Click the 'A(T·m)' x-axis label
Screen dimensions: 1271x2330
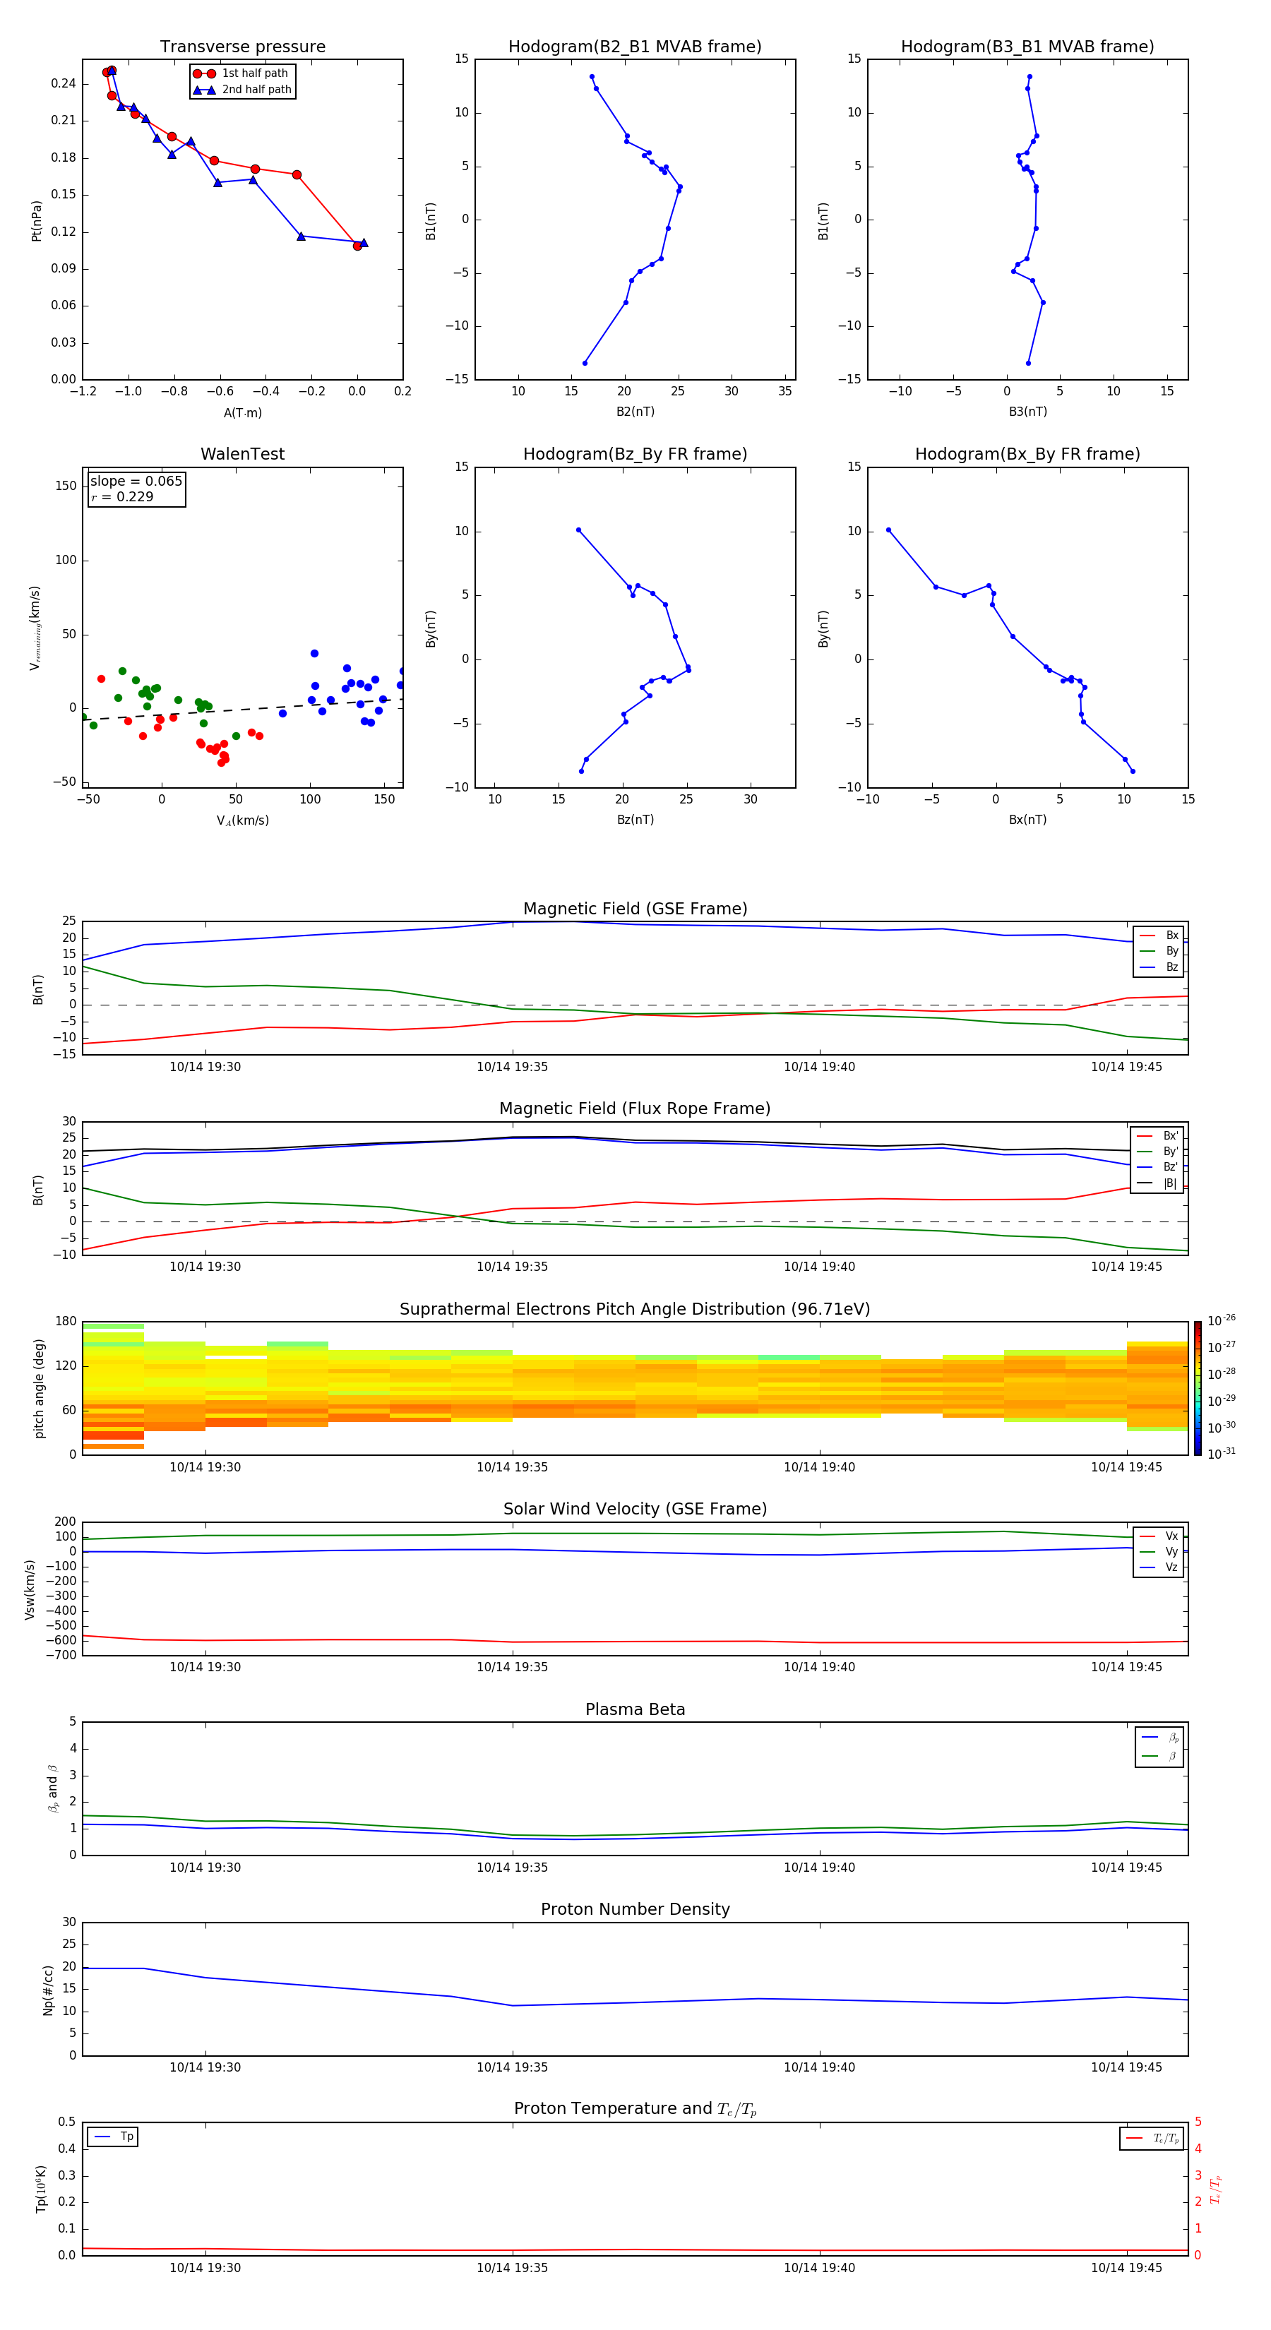pyautogui.click(x=242, y=413)
